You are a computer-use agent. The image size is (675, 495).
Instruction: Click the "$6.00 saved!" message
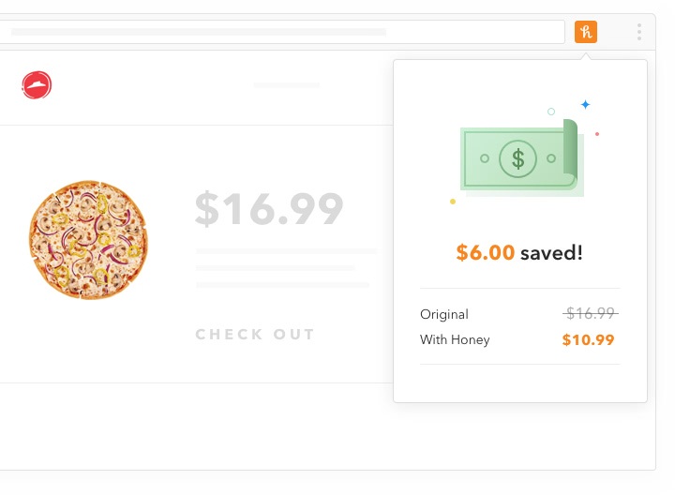coord(519,252)
